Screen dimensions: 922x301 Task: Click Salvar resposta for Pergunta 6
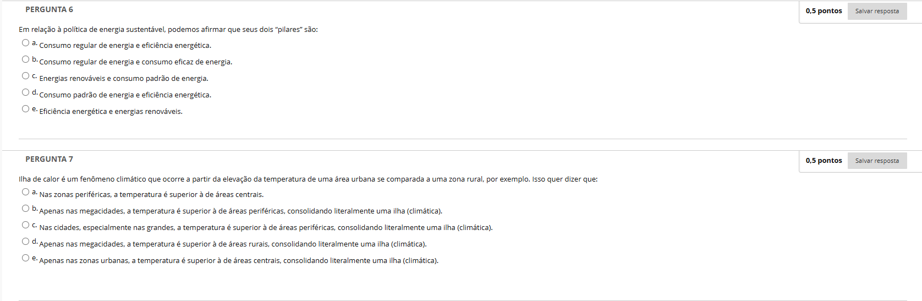(x=877, y=11)
